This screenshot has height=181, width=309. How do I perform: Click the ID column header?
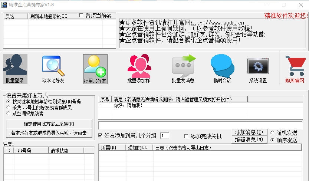point(9,151)
